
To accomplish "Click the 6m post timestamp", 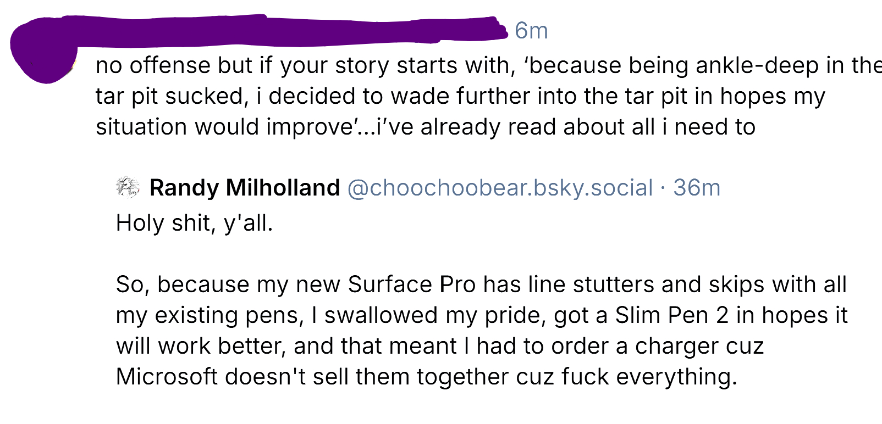I will click(x=531, y=31).
